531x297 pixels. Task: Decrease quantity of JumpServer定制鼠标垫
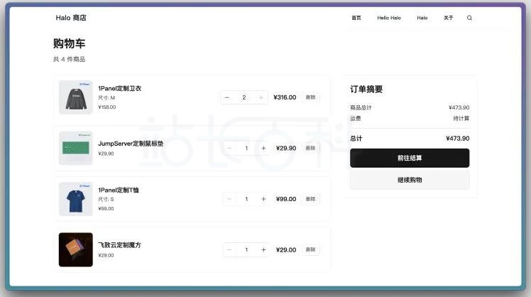(x=229, y=148)
